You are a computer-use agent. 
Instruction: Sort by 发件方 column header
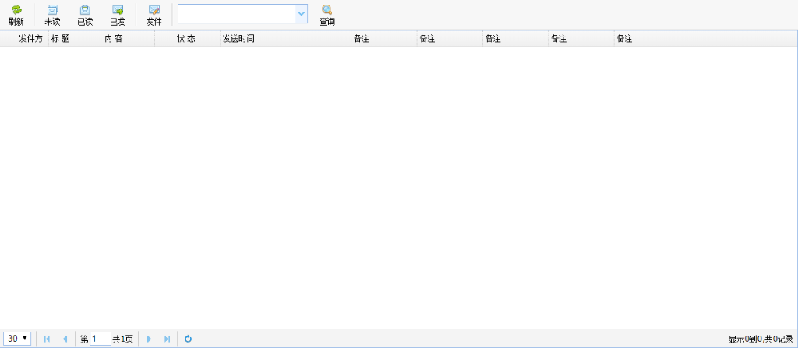(x=32, y=39)
